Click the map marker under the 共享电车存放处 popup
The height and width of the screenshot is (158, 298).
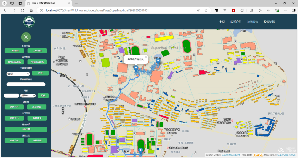point(136,68)
